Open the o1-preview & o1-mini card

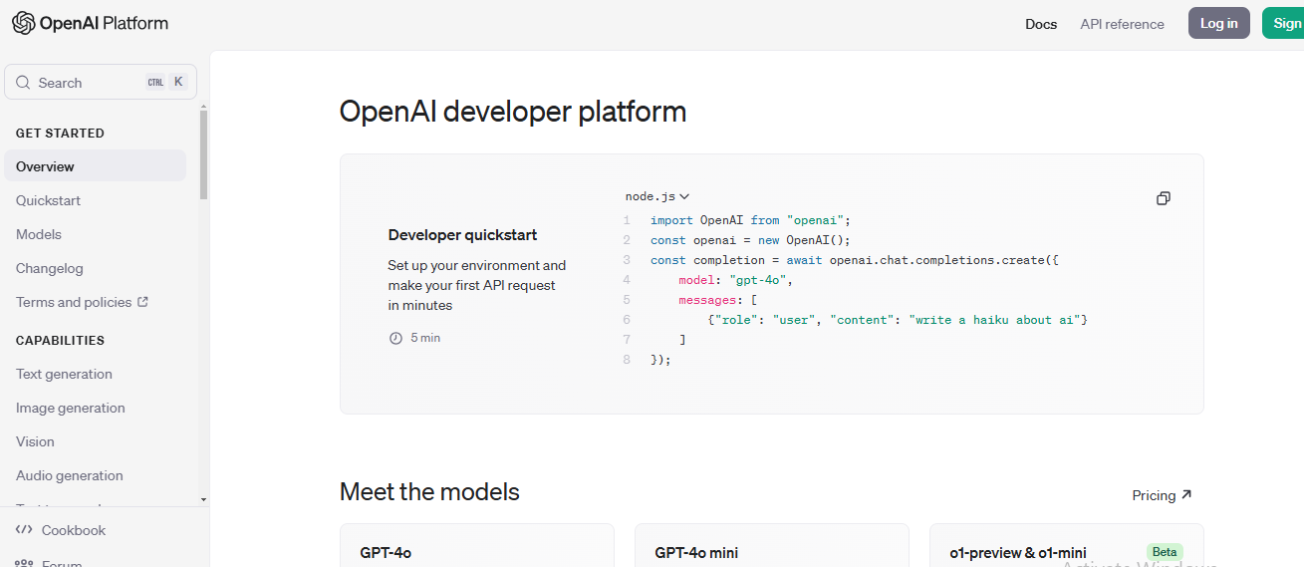pyautogui.click(x=1066, y=546)
